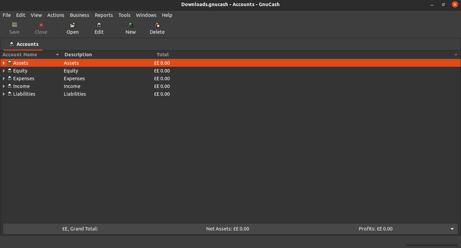Expand the Income account tree
Screen dimensions: 461x248
(4, 86)
